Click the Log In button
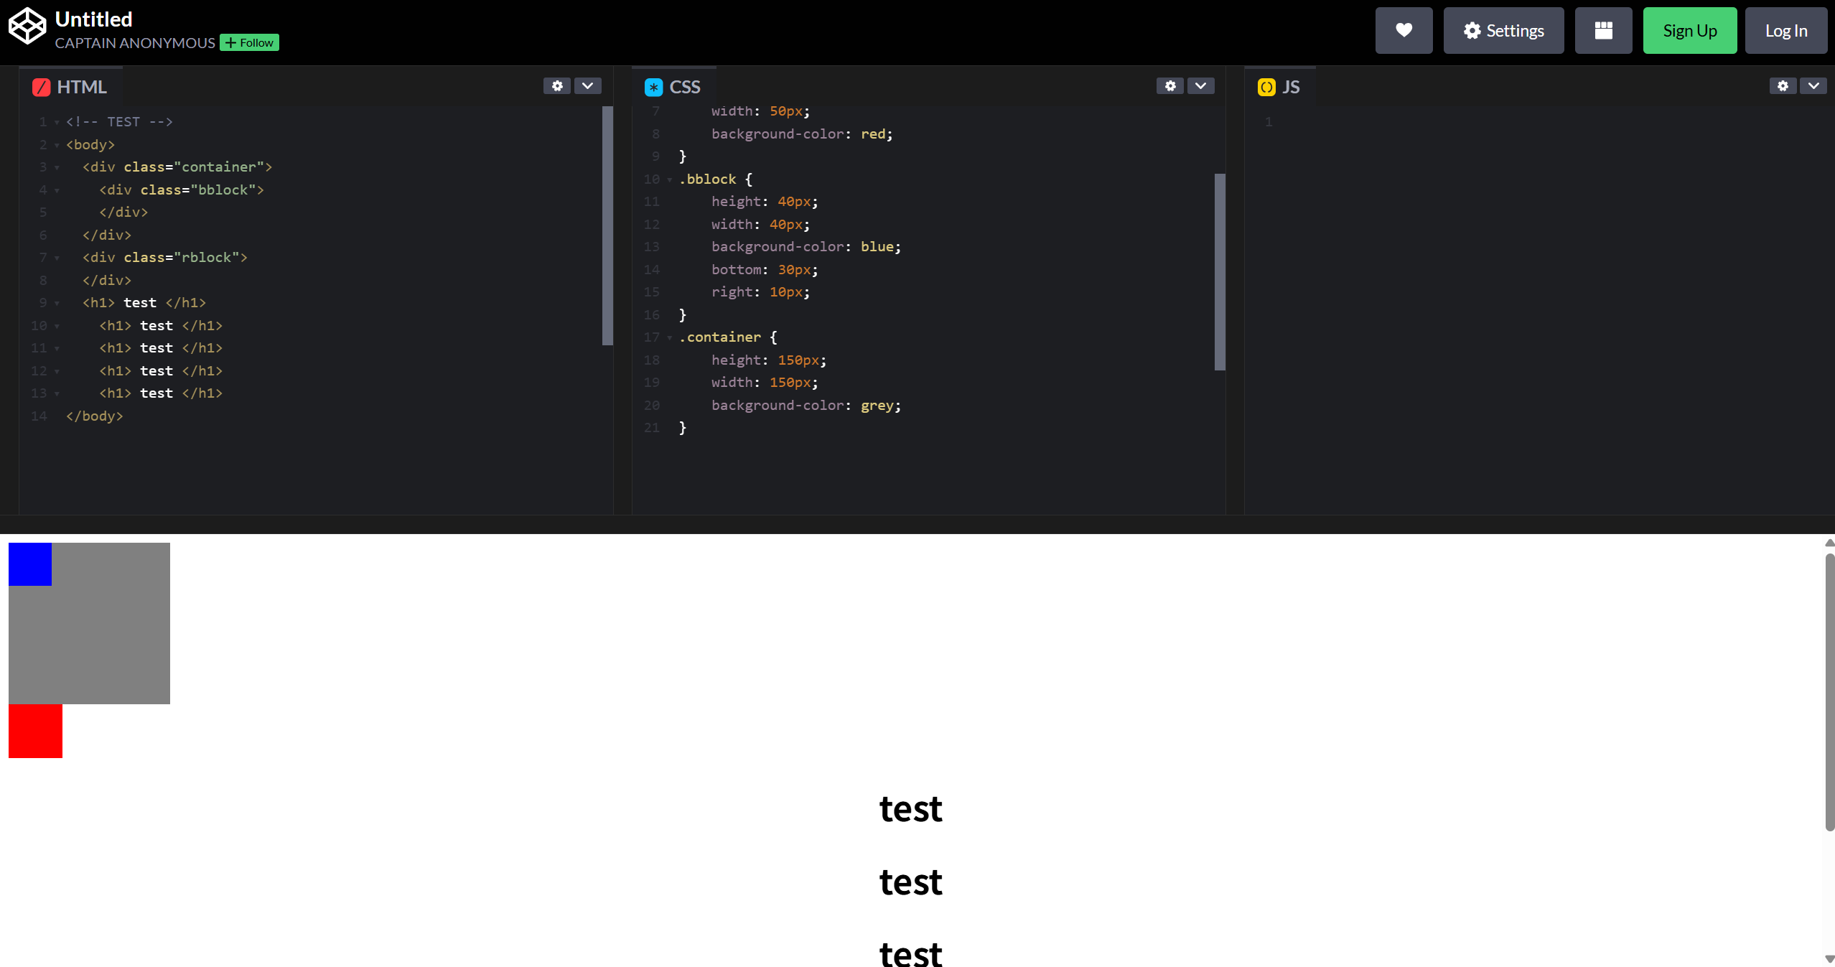Image resolution: width=1835 pixels, height=967 pixels. click(x=1785, y=31)
